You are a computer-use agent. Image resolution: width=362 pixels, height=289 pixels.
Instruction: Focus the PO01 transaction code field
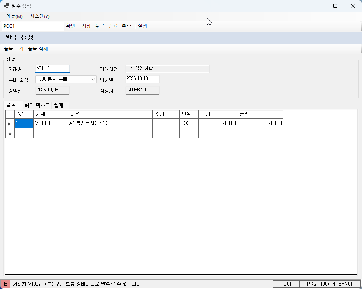click(33, 26)
